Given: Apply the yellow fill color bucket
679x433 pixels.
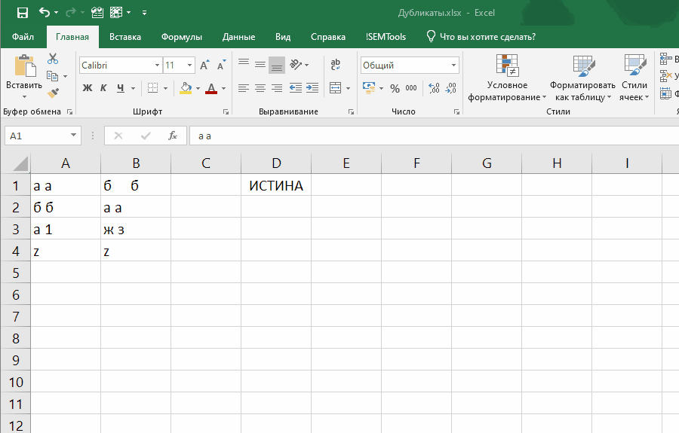Looking at the screenshot, I should [x=186, y=88].
